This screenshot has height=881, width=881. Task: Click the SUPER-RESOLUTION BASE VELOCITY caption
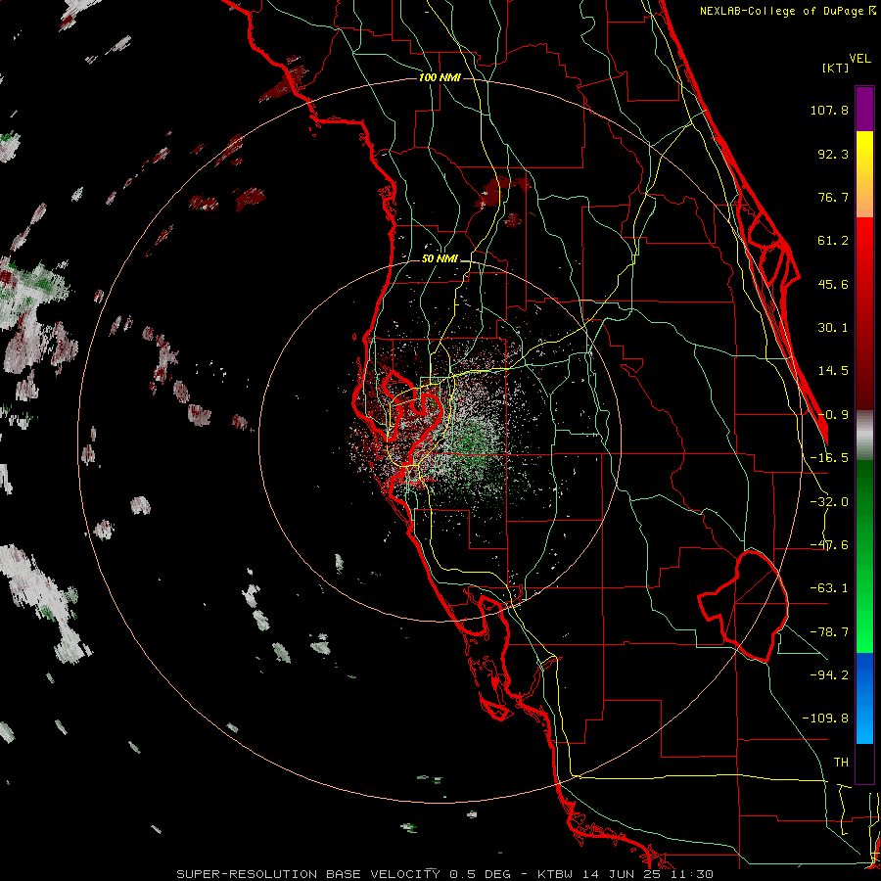308,874
